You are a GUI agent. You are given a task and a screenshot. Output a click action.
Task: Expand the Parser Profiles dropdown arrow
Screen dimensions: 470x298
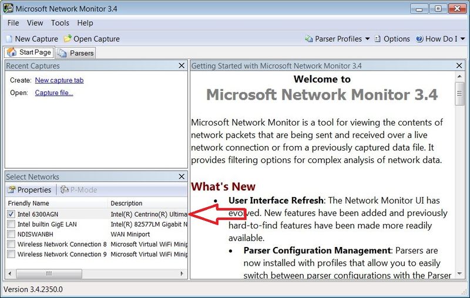point(368,39)
